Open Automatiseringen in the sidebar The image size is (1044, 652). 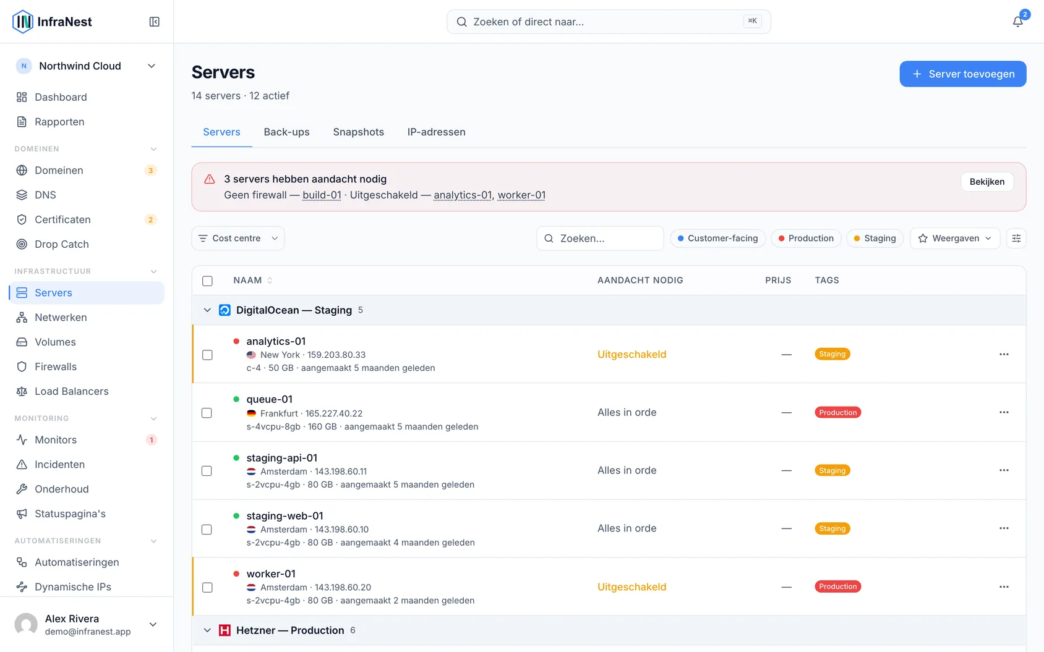(87, 562)
